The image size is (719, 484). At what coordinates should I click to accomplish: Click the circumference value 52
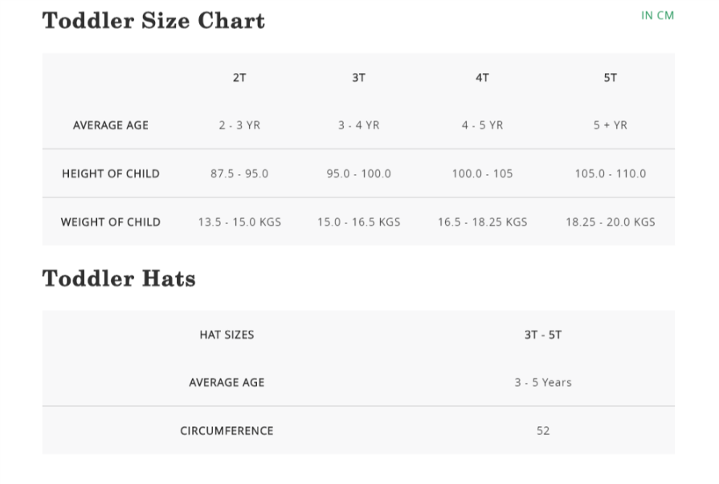pyautogui.click(x=543, y=431)
